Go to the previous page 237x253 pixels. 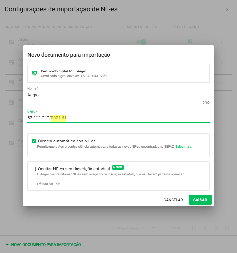[x=205, y=228]
